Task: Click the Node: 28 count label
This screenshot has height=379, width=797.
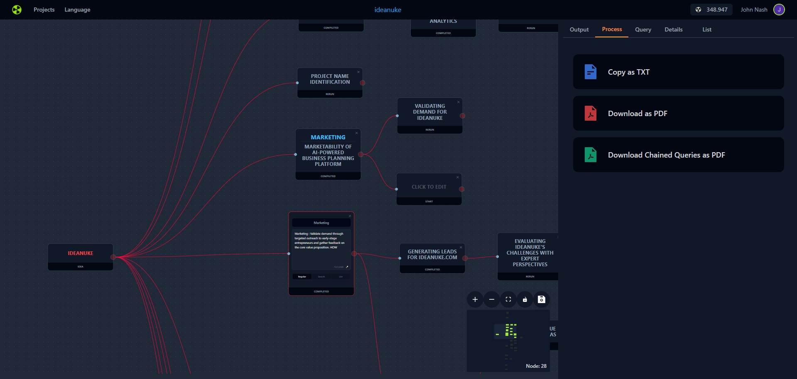Action: (x=536, y=366)
